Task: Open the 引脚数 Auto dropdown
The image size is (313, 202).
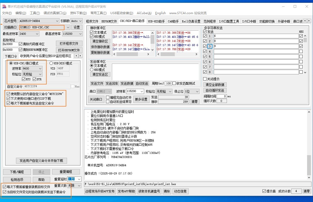Action: coord(80,21)
